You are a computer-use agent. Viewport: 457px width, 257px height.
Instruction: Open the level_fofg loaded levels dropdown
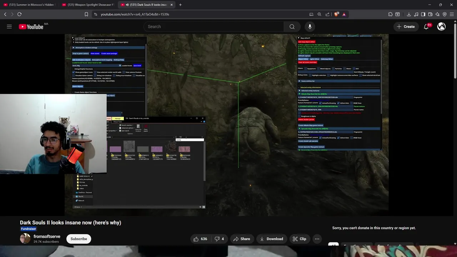(x=96, y=65)
